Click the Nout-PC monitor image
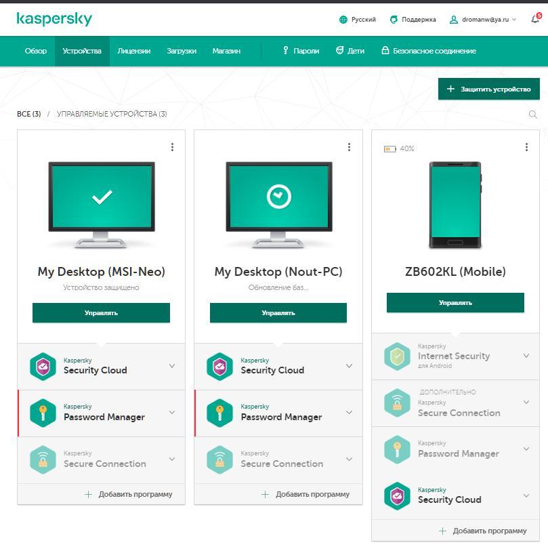548x551 pixels. click(279, 205)
